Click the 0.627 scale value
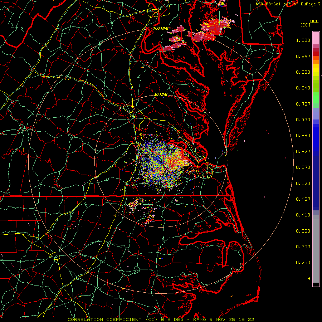Screen dimensions: 322x322 pos(303,152)
